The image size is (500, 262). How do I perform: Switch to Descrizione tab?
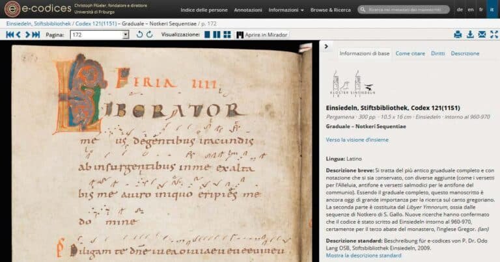[x=465, y=53]
